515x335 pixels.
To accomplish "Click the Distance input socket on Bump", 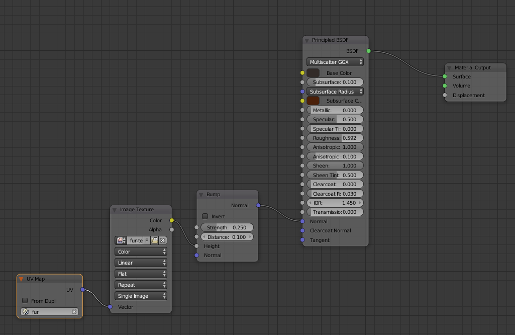I will click(x=197, y=237).
